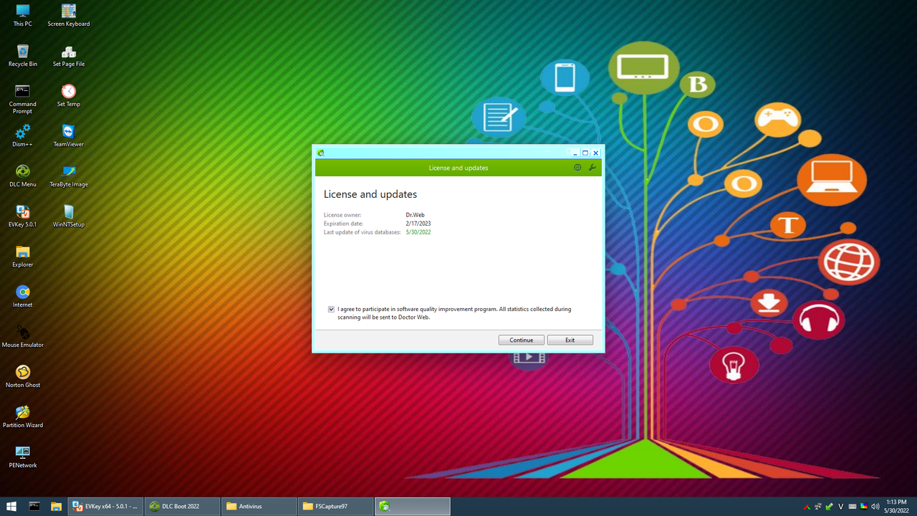This screenshot has width=917, height=516.
Task: Switch to DLC Boot 2022 taskbar button
Action: pos(183,506)
